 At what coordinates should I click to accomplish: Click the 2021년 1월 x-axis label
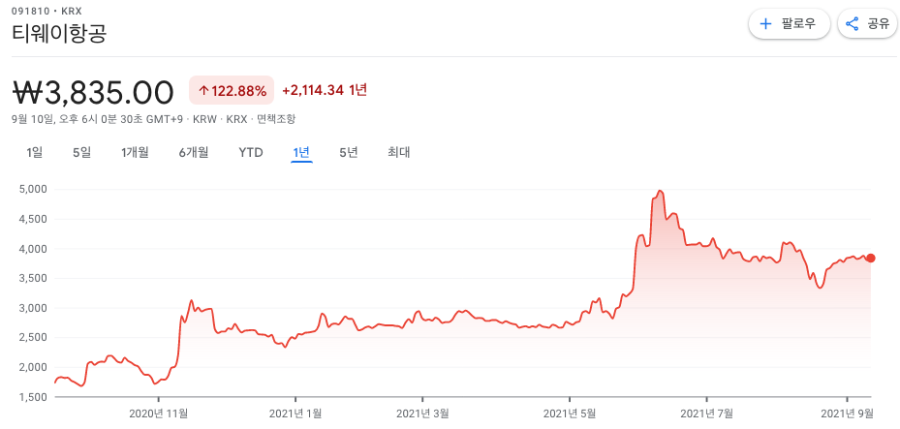click(x=295, y=413)
